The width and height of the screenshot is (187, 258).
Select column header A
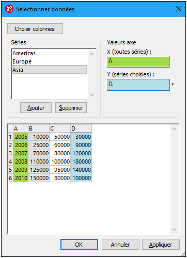click(21, 128)
